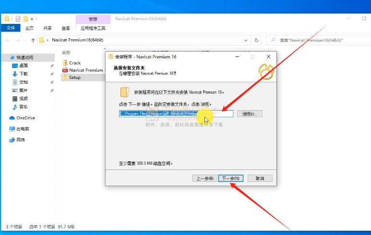Viewport: 371px width, 235px height.
Task: Select the Navicat Premium PDF file
Action: click(x=83, y=70)
